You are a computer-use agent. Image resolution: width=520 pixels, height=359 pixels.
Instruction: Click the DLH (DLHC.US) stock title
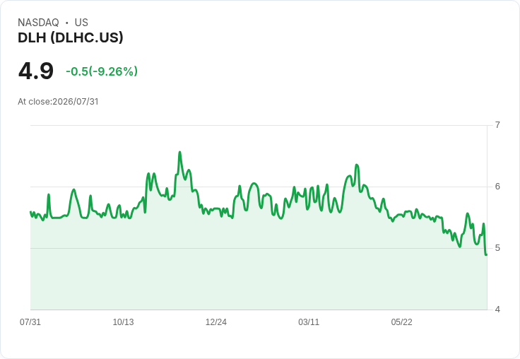click(x=71, y=37)
